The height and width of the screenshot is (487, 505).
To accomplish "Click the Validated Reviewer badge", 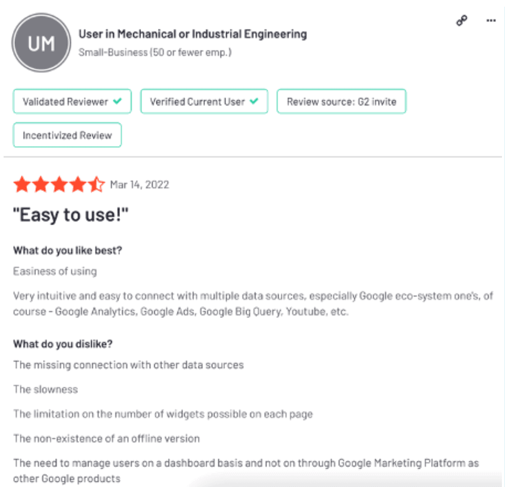I will click(72, 102).
